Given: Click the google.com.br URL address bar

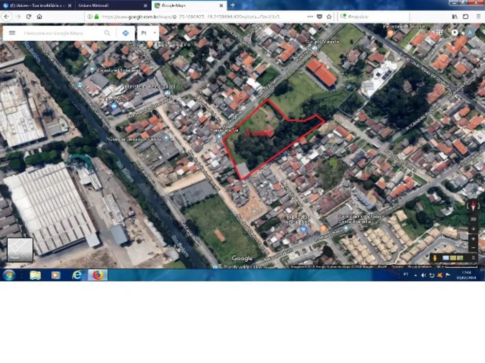Looking at the screenshot, I should tap(190, 16).
